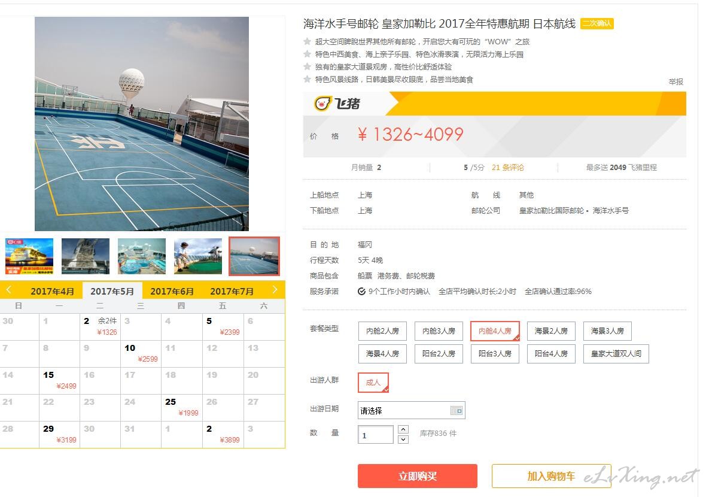Select the pool deck thumbnail
Image resolution: width=706 pixels, height=497 pixels.
pyautogui.click(x=142, y=256)
